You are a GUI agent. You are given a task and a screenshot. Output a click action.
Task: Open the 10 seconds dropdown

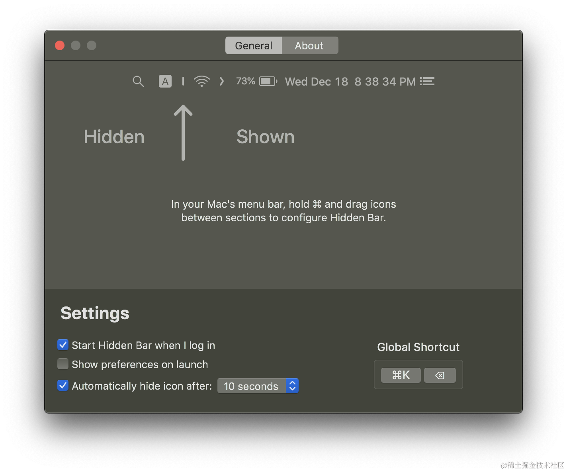click(x=258, y=386)
